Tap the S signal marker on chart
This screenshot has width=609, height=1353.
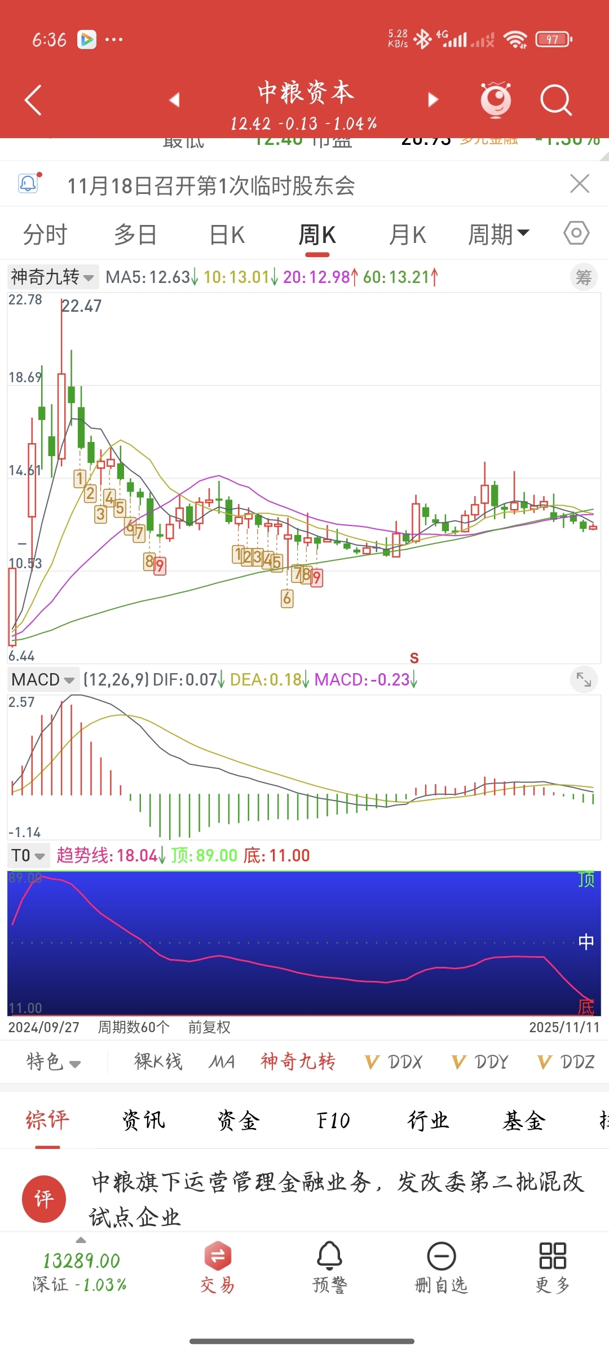[414, 658]
